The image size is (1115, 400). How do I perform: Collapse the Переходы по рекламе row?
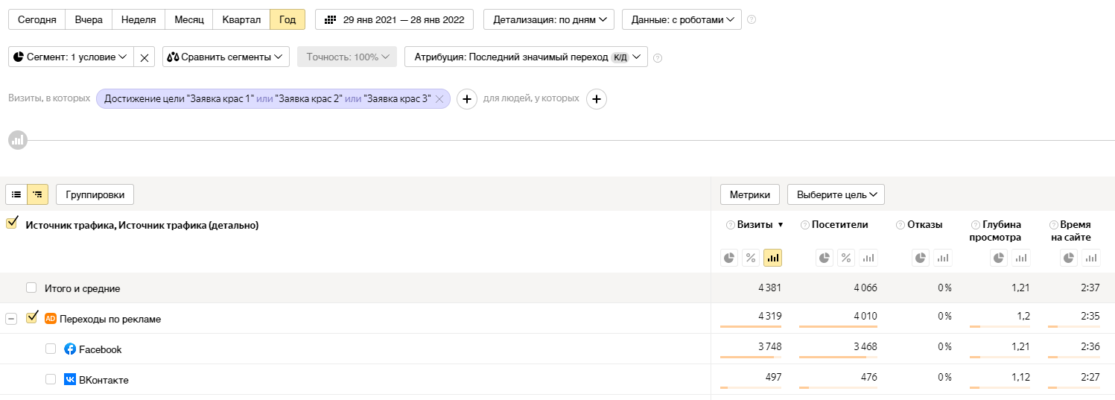pos(11,319)
